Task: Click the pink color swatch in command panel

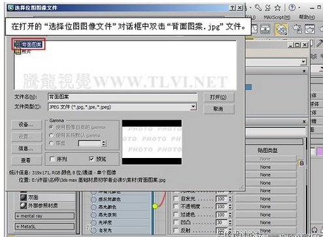Action: (x=320, y=151)
